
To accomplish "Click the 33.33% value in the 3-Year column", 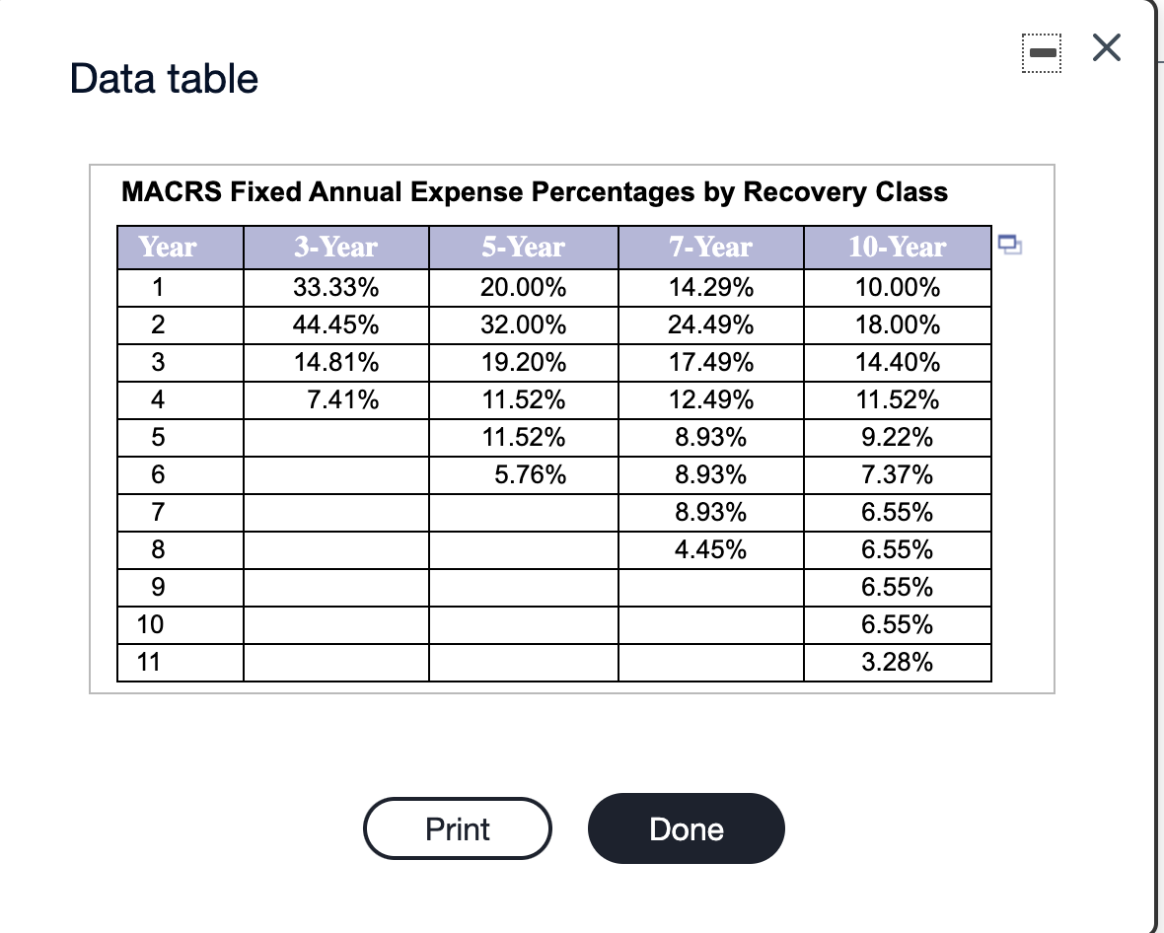I will tap(335, 287).
